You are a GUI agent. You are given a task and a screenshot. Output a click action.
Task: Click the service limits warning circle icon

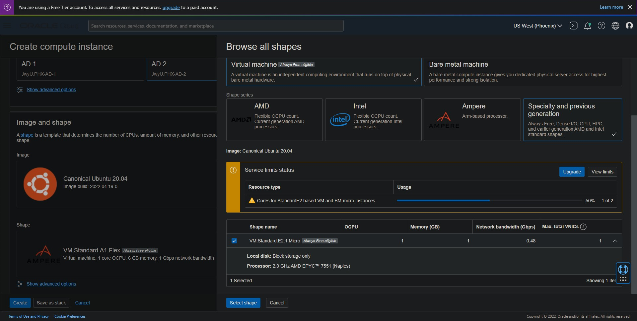click(233, 170)
